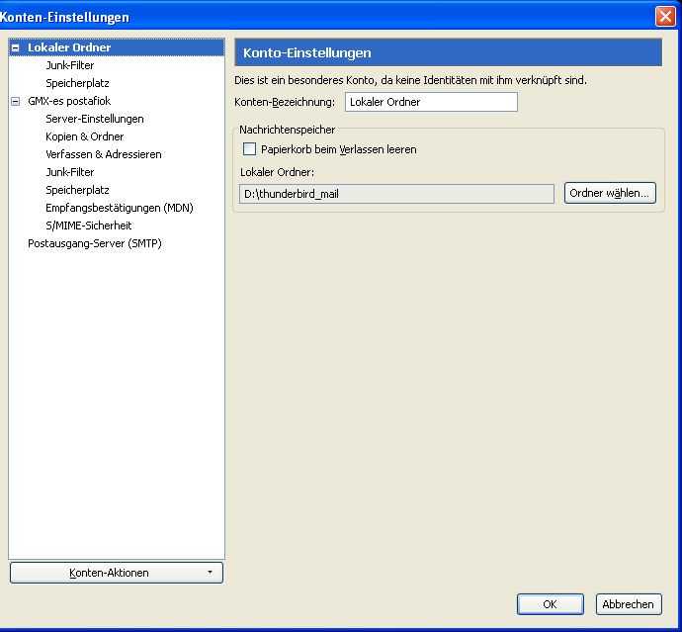Select Verfassen & Adressieren entry
Image resolution: width=682 pixels, height=632 pixels.
click(103, 154)
